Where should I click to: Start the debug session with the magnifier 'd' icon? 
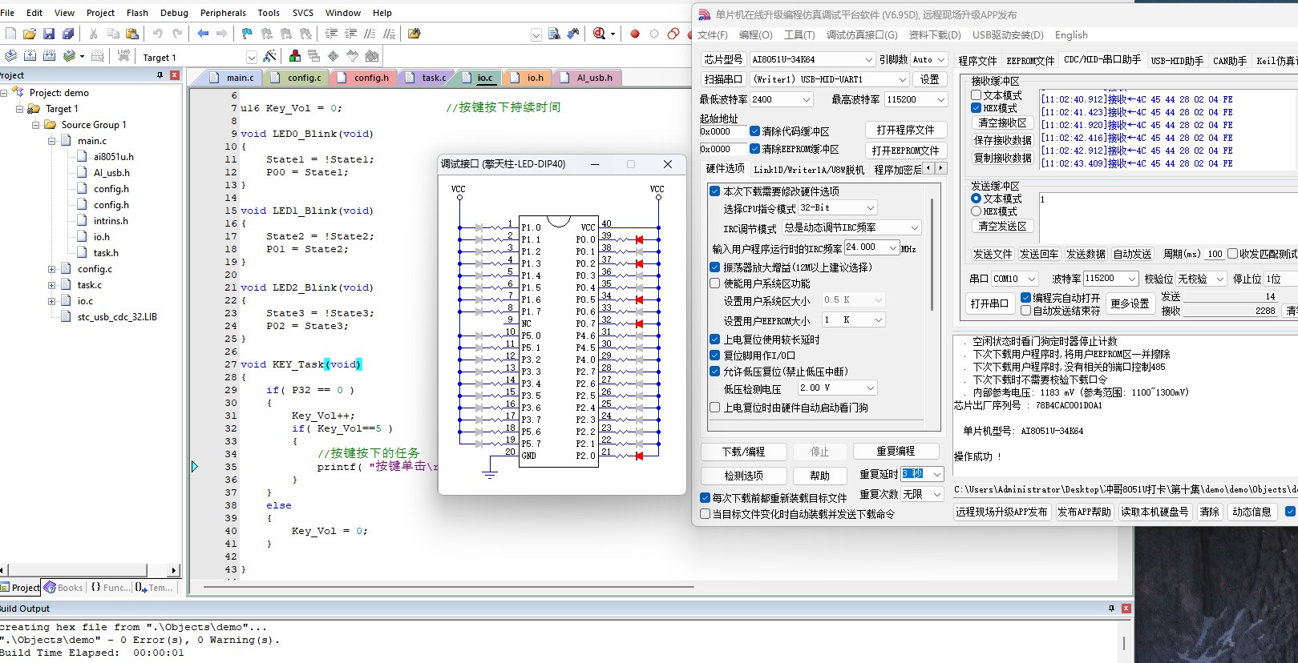point(600,34)
